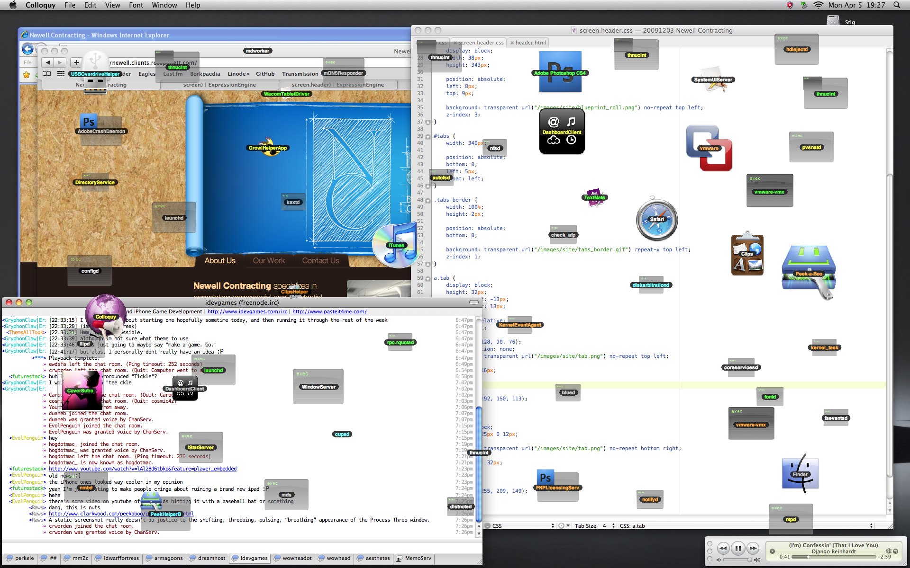
Task: Go back in Safari history
Action: tap(47, 62)
